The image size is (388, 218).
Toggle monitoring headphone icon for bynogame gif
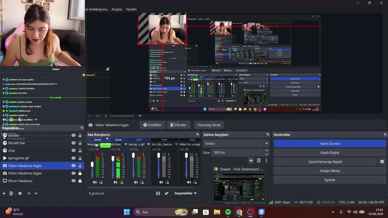(x=142, y=182)
